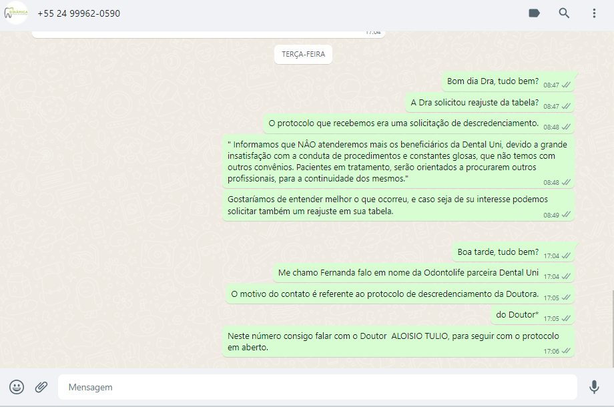Select the message 'Bom dia Dra, tudo bem?'
614x407 pixels.
click(509, 81)
